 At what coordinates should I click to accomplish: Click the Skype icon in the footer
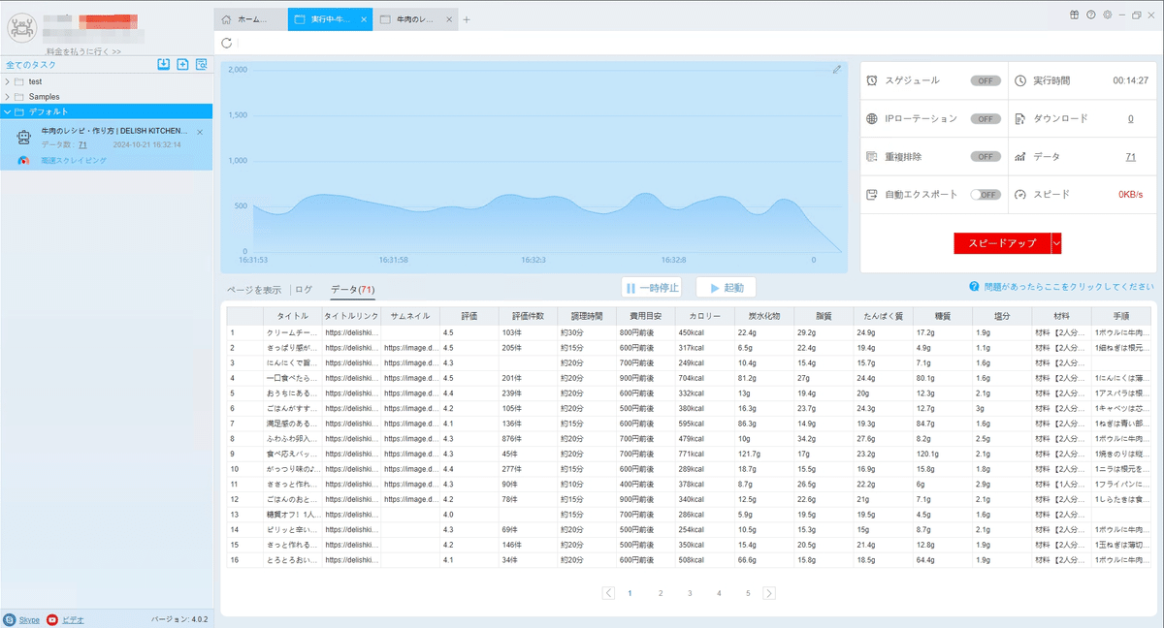[x=10, y=619]
